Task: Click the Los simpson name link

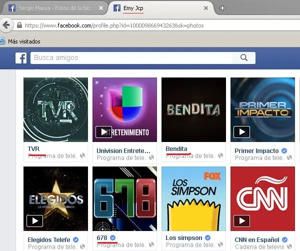Action: (184, 237)
